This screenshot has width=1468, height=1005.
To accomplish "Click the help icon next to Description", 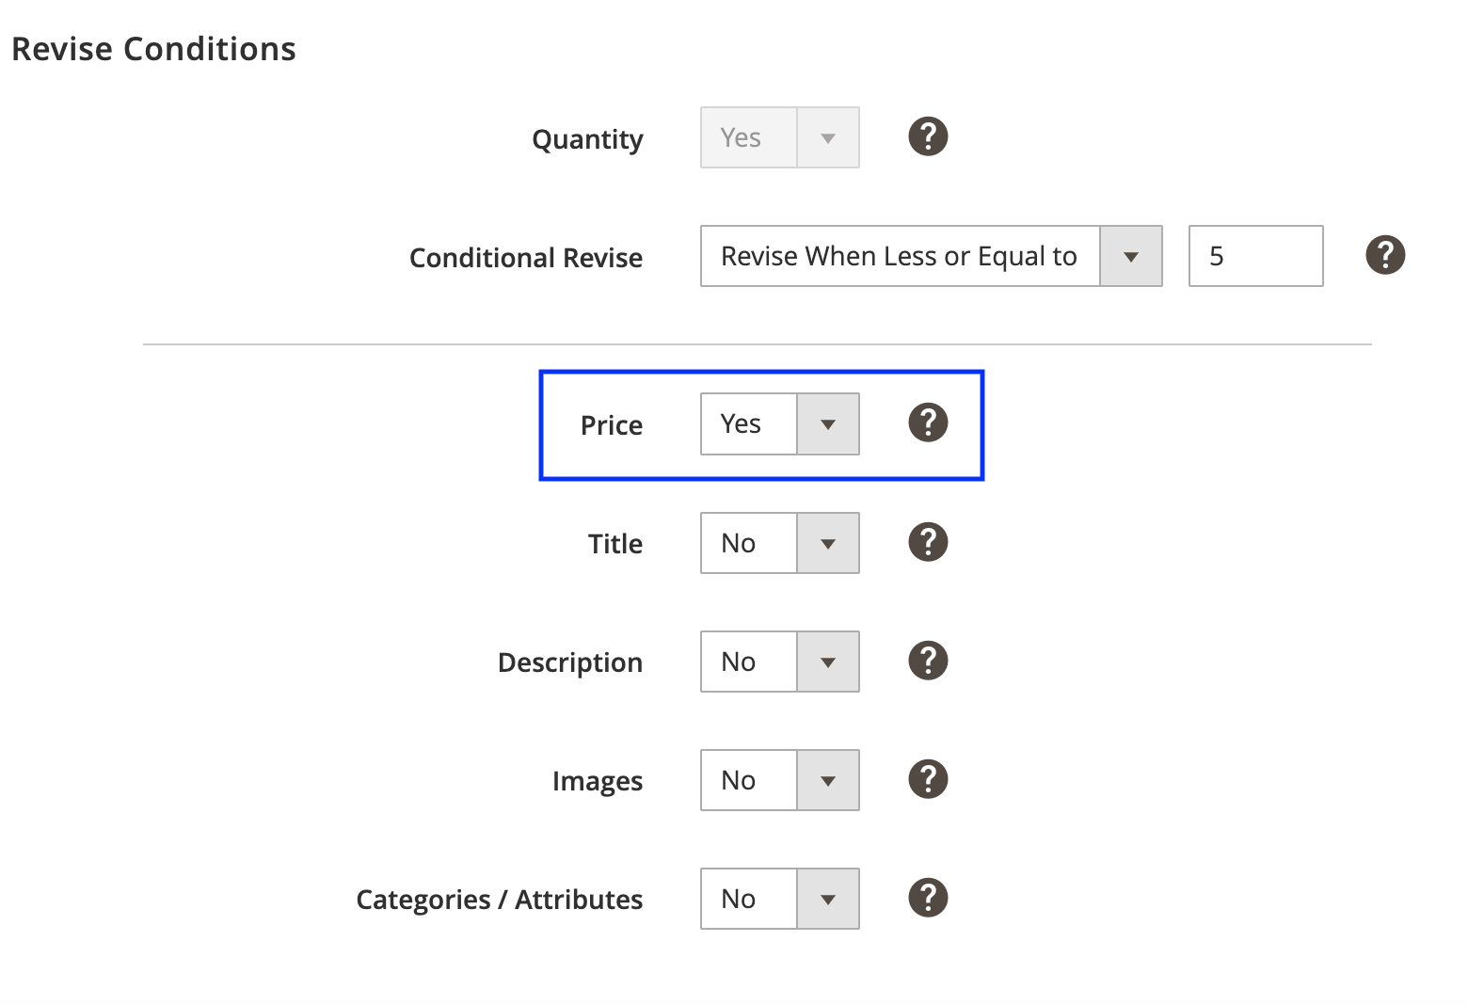I will click(x=927, y=662).
